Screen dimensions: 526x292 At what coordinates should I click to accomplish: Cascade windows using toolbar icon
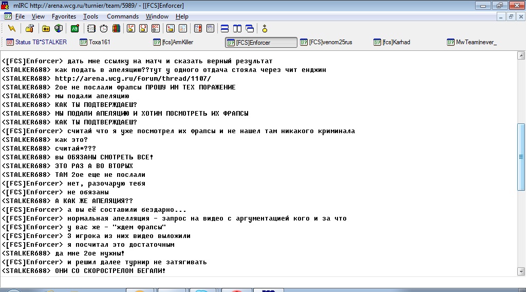[x=250, y=28]
